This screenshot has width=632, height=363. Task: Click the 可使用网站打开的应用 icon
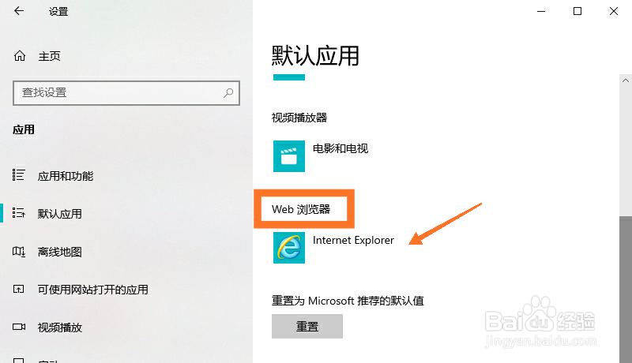pyautogui.click(x=18, y=289)
